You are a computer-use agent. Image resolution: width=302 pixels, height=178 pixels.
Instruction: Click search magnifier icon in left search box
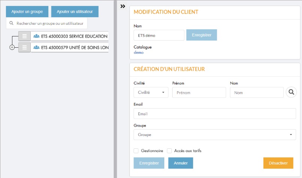pos(11,23)
